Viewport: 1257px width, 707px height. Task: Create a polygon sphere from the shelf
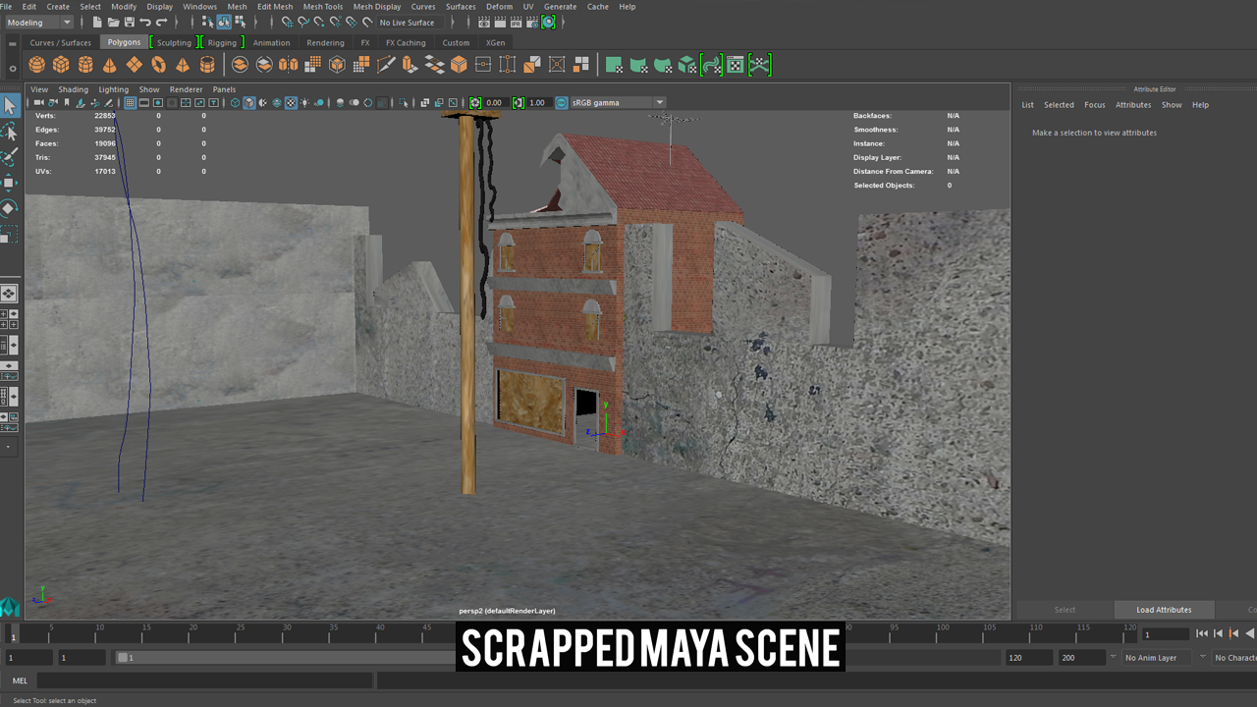(x=36, y=65)
